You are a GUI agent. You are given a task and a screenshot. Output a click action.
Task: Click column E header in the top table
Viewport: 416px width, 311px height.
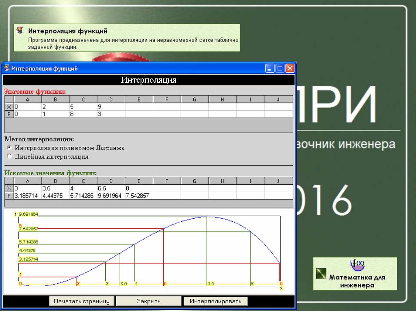click(139, 99)
